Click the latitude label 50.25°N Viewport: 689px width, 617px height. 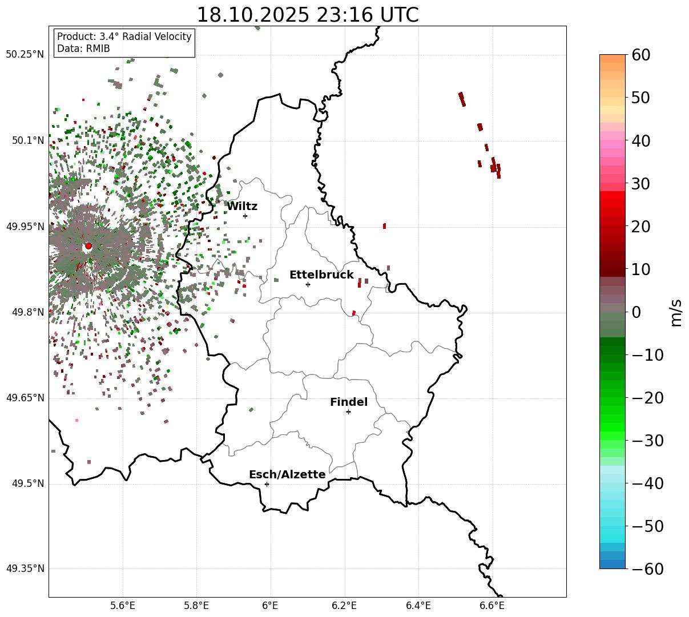pyautogui.click(x=25, y=54)
